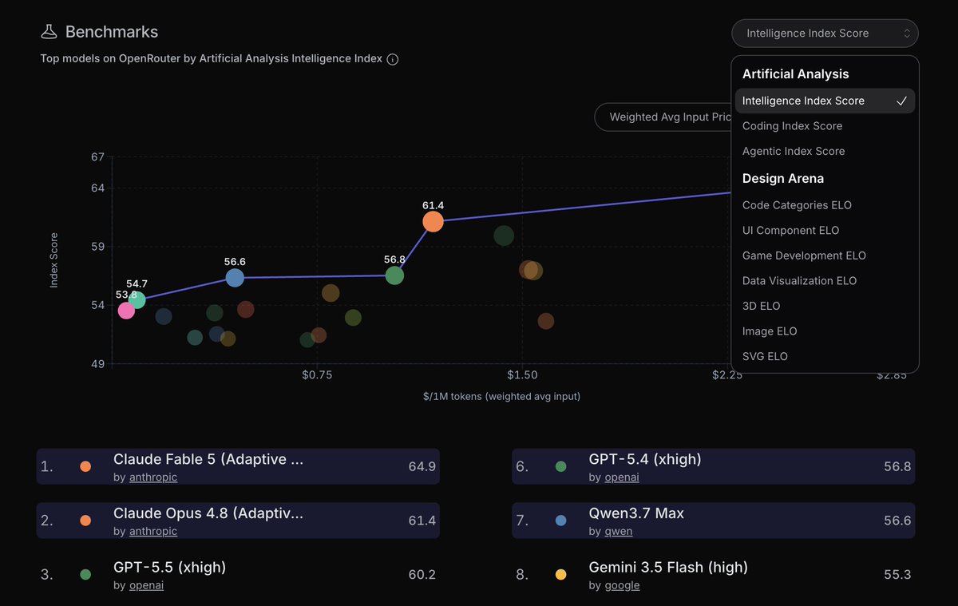Click the 55.3 score value
The image size is (958, 606).
coord(897,575)
